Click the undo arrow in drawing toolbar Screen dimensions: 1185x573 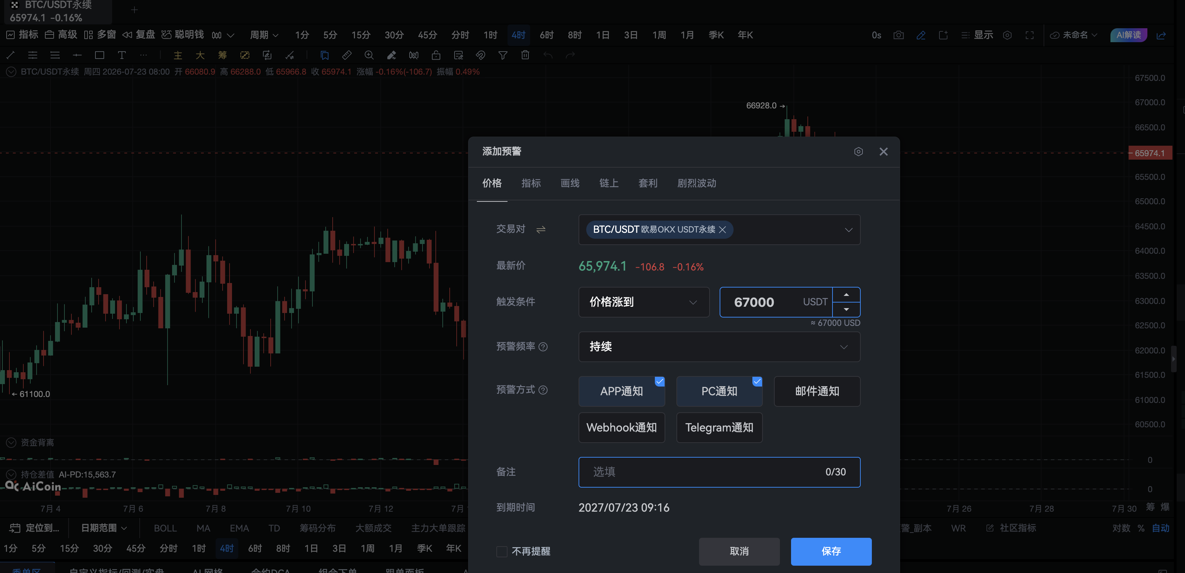click(x=548, y=55)
